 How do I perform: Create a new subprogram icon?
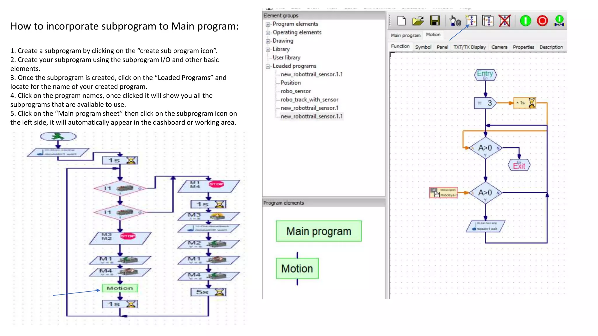(x=471, y=21)
